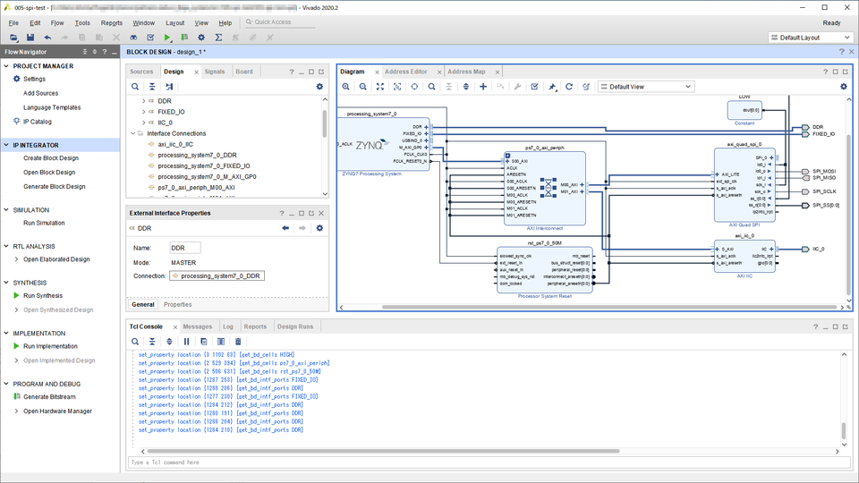Expand the IIC_0 tree node
The width and height of the screenshot is (859, 483).
point(143,123)
